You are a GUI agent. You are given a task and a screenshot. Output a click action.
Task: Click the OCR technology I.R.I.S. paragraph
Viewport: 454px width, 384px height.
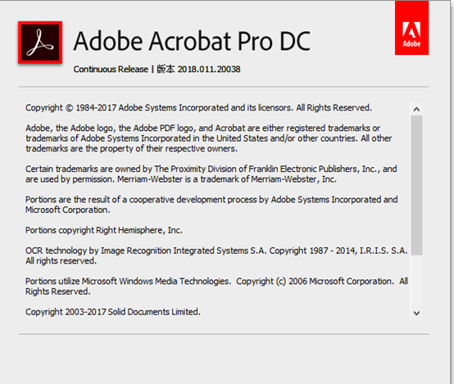216,255
